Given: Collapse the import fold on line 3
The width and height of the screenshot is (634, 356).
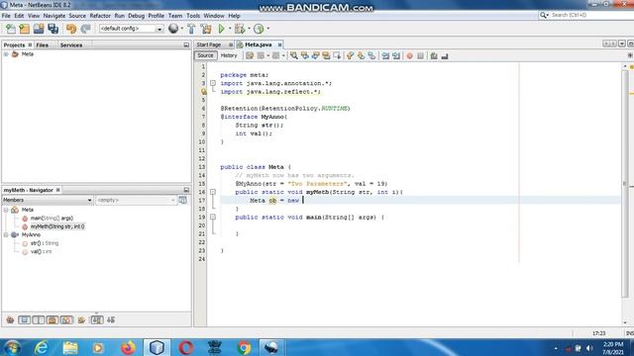Looking at the screenshot, I should click(213, 83).
